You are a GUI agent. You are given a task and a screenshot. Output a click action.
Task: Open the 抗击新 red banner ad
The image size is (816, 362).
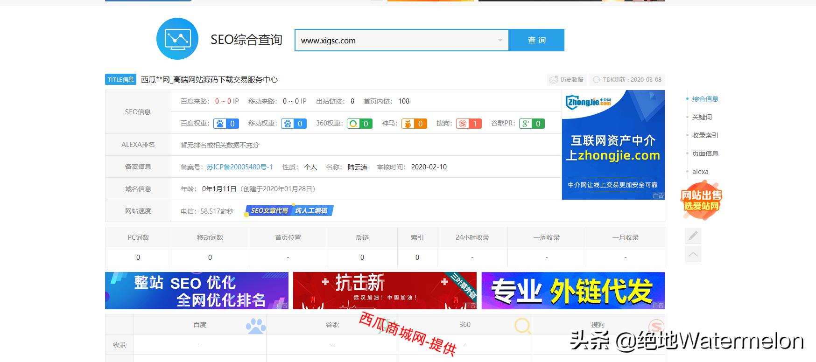coord(385,291)
